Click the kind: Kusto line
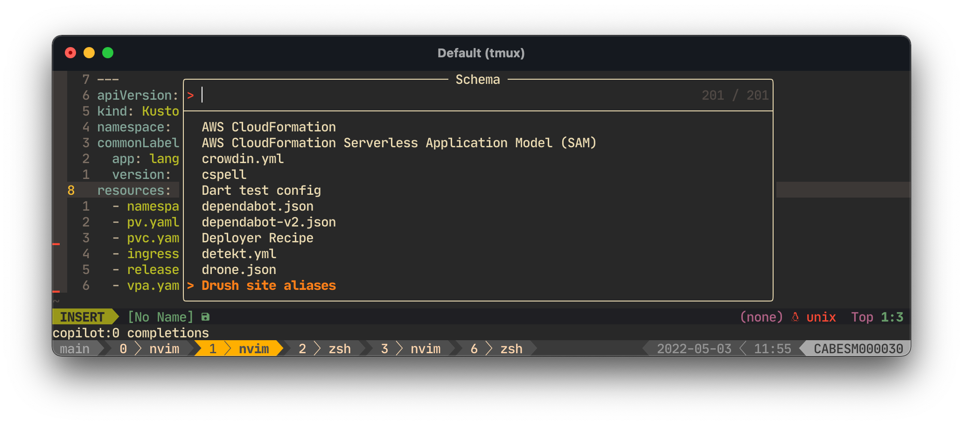 point(138,111)
